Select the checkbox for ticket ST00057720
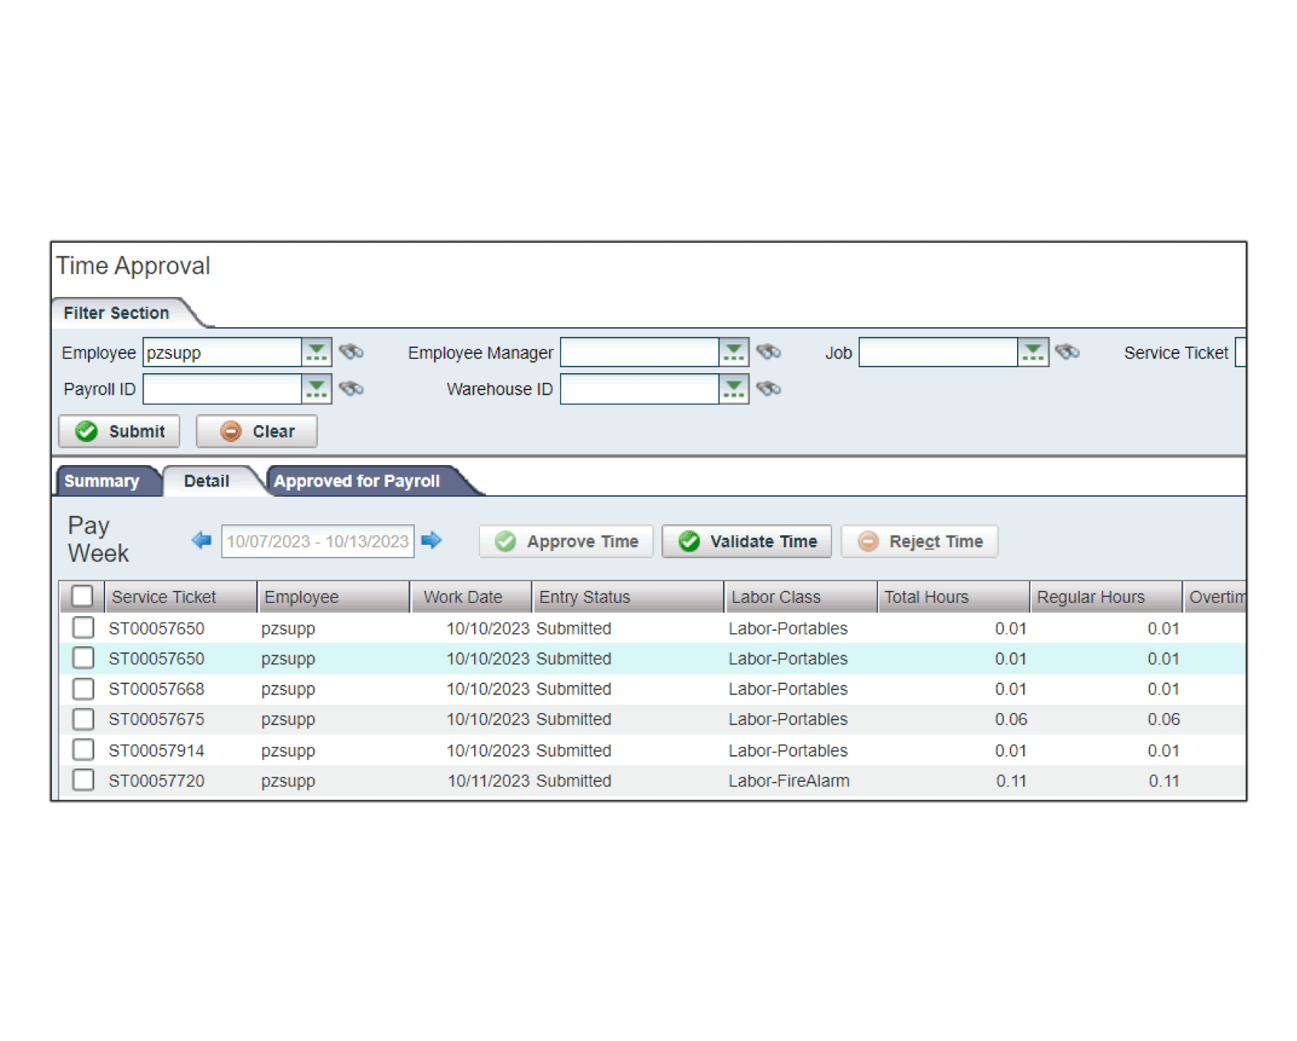The image size is (1297, 1041). pyautogui.click(x=83, y=780)
